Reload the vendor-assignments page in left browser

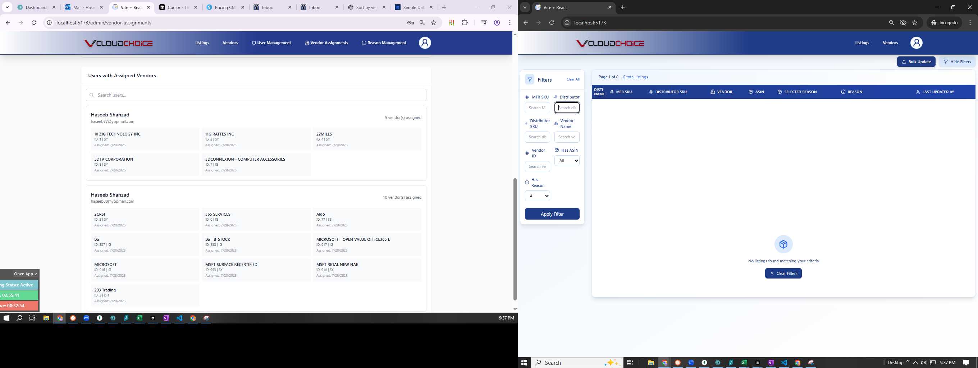tap(34, 23)
